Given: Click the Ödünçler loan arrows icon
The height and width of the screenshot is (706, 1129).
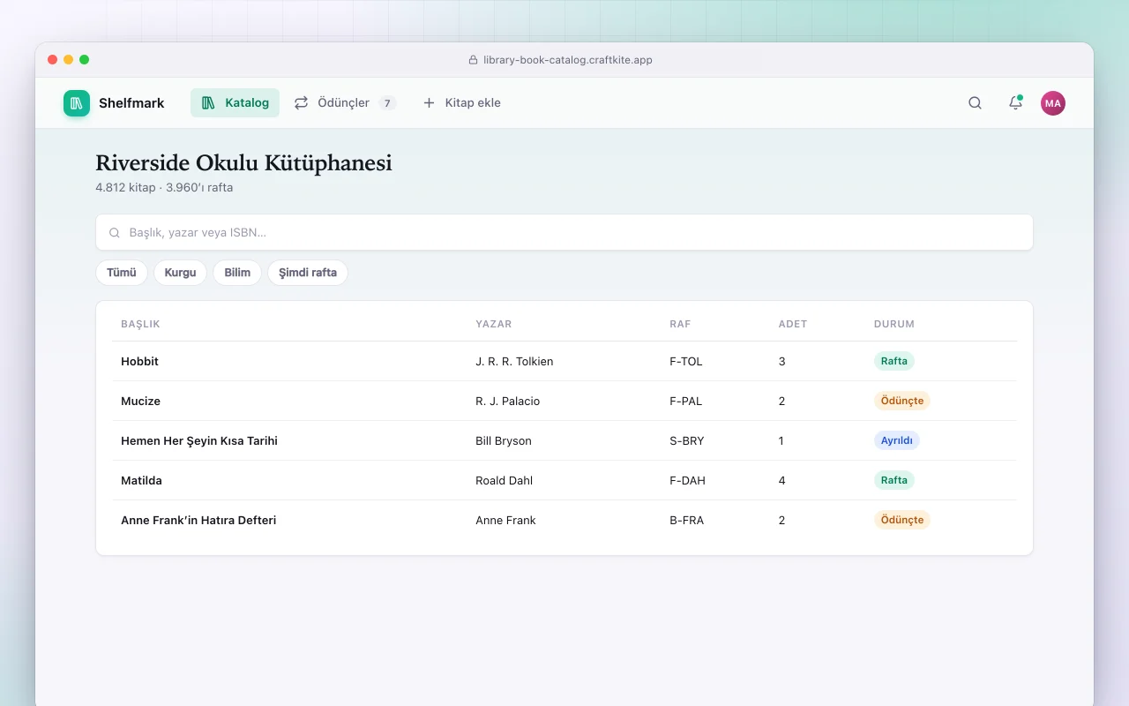Looking at the screenshot, I should 301,103.
